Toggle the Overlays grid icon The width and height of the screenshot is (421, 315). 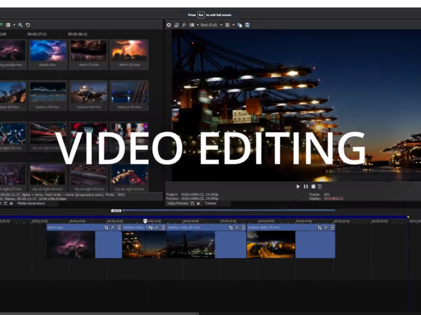(x=227, y=25)
